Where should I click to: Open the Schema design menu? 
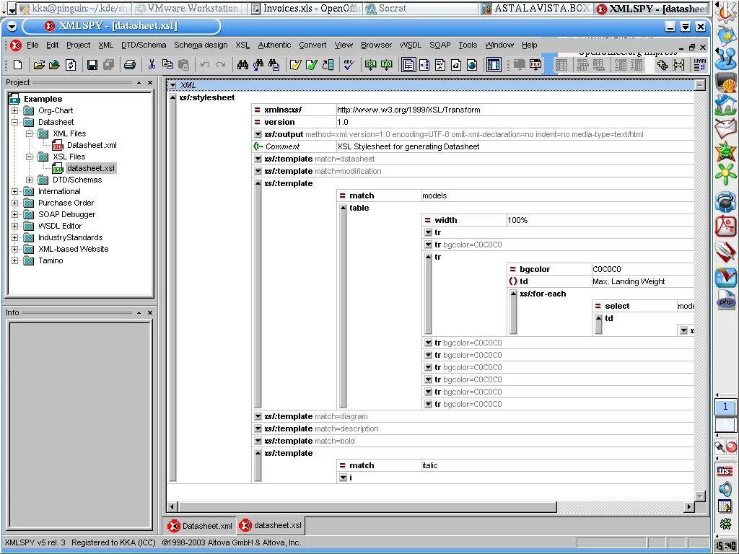pos(201,45)
